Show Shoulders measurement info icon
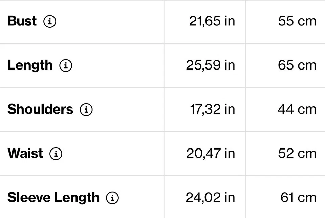This screenshot has height=218, width=325. [86, 110]
